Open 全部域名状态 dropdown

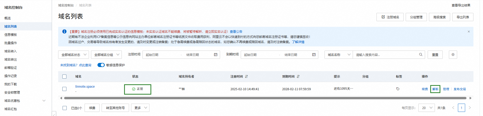coord(73,55)
